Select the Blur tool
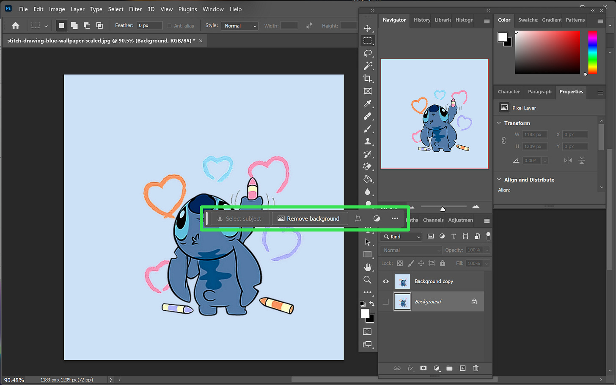Image resolution: width=616 pixels, height=385 pixels. pyautogui.click(x=367, y=191)
